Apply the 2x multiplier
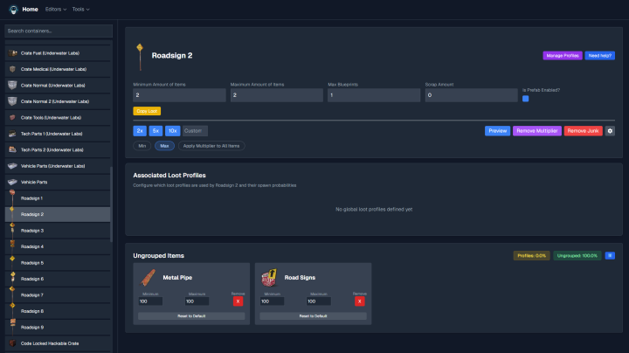Screen dimensions: 629x353 point(140,131)
